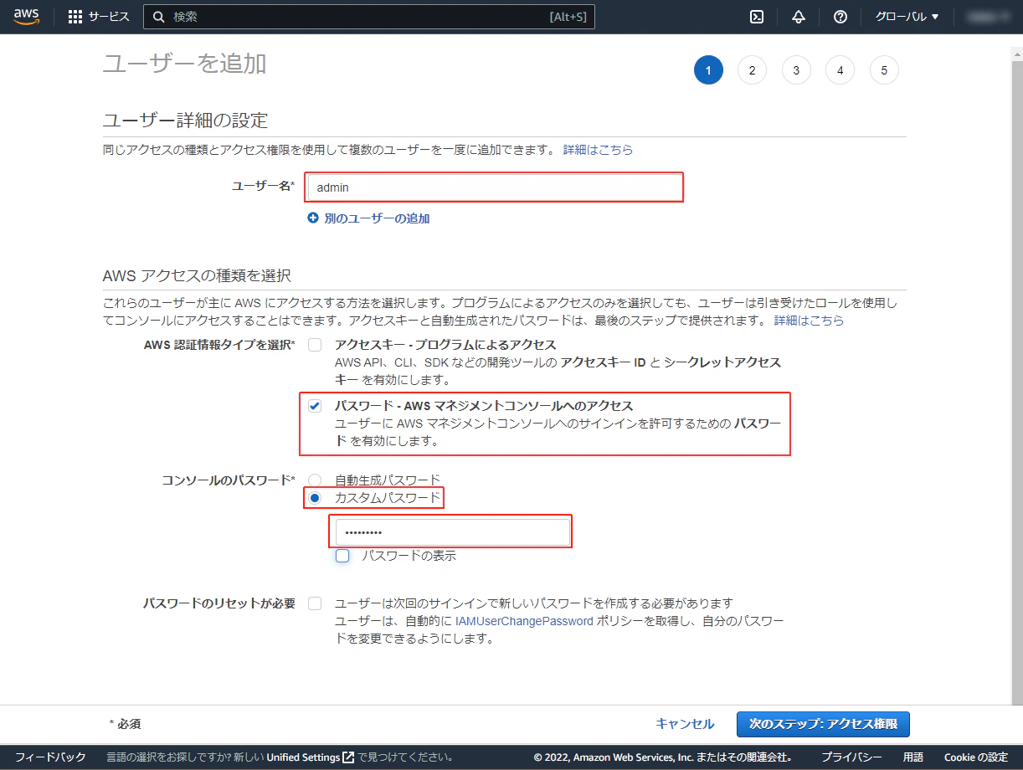The height and width of the screenshot is (770, 1023).
Task: Click the Unified Settings external link icon
Action: tap(348, 757)
